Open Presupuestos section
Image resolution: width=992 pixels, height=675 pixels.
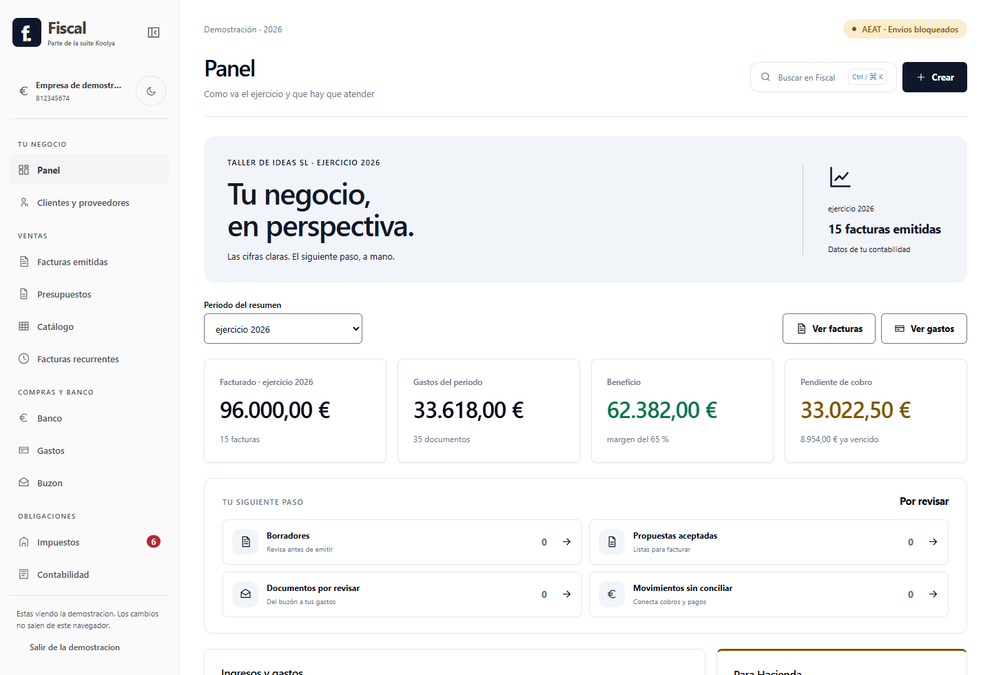90,294
